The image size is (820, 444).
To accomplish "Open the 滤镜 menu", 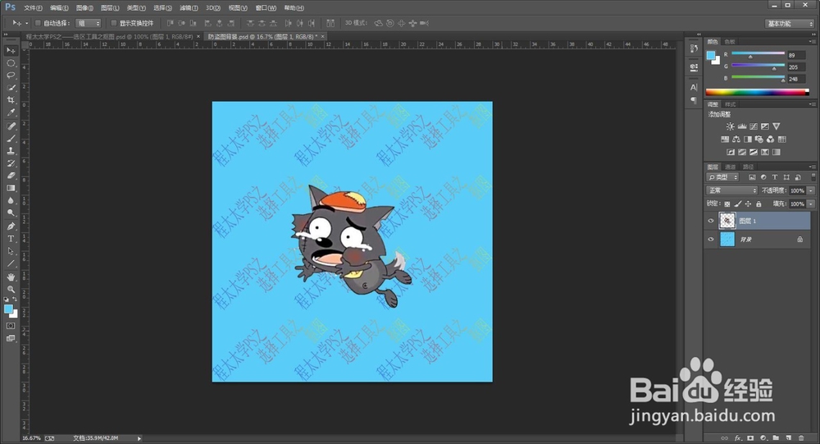I will (x=189, y=8).
